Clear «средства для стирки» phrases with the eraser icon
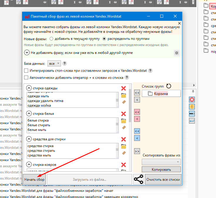 [x=124, y=153]
